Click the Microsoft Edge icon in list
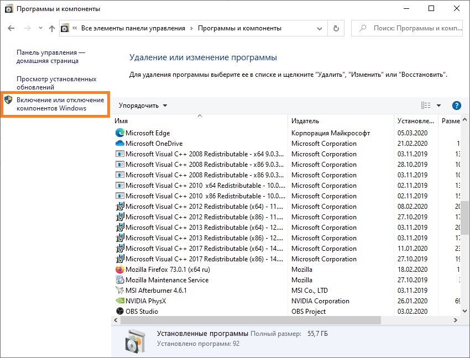The width and height of the screenshot is (470, 358). click(120, 133)
